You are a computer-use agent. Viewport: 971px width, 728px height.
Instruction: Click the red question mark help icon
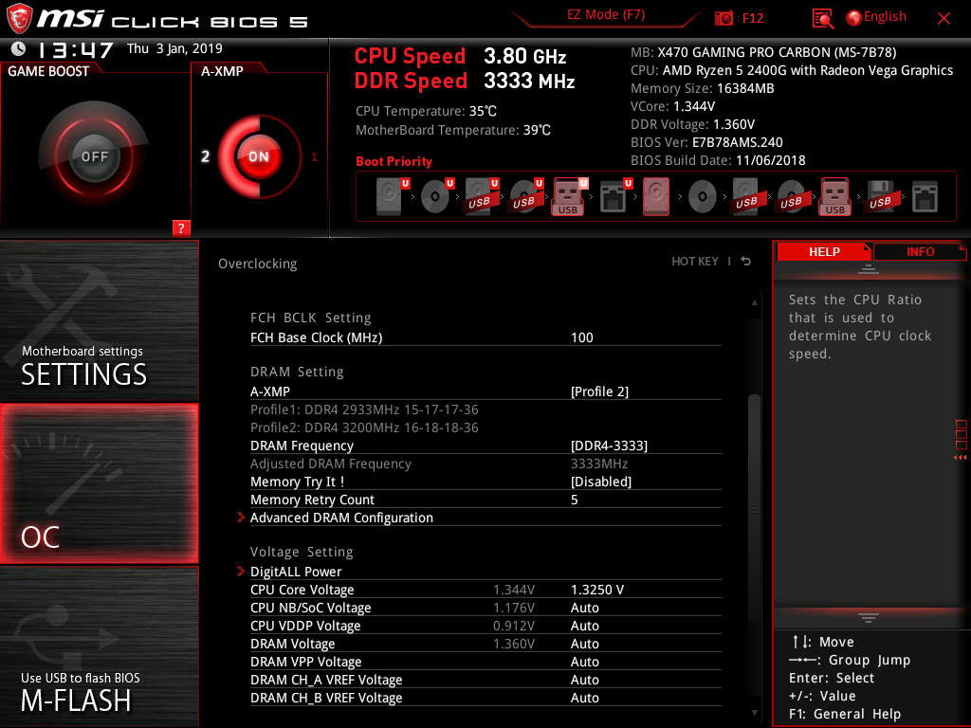point(181,227)
